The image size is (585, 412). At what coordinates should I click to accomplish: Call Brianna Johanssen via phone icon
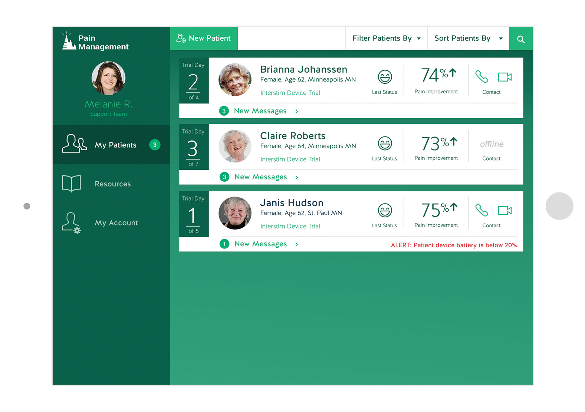coord(482,77)
